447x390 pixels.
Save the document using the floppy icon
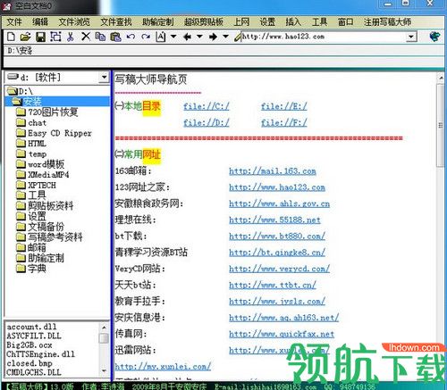pyautogui.click(x=40, y=37)
